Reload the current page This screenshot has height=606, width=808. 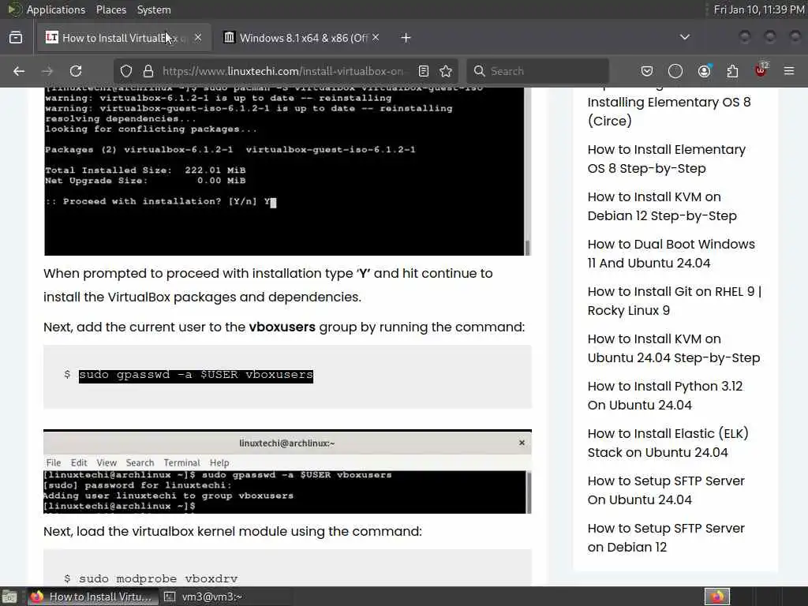[x=76, y=71]
